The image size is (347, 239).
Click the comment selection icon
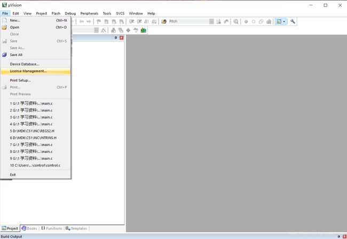pos(146,21)
